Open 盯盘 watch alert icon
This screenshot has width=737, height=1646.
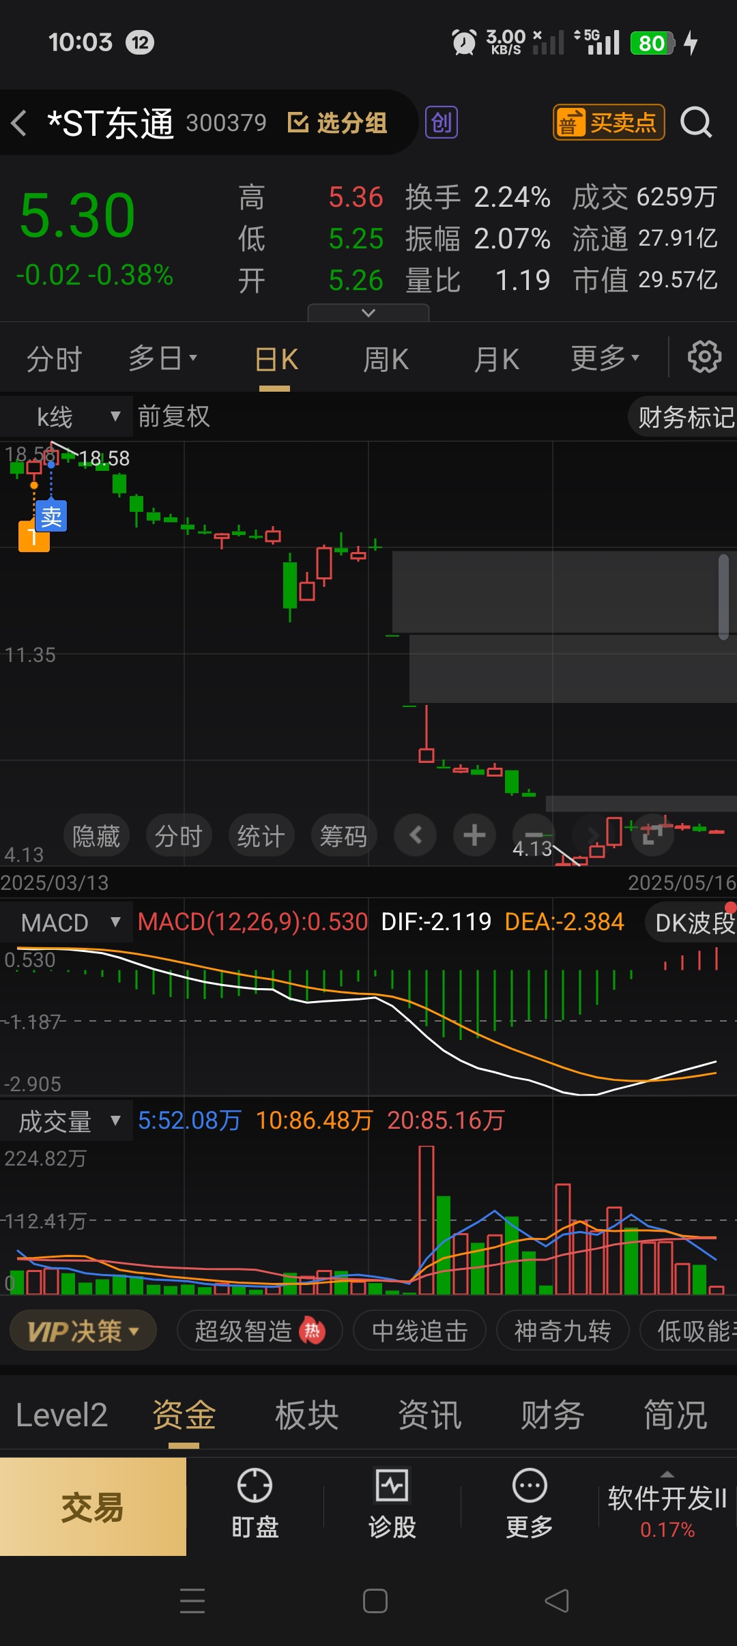coord(255,1503)
